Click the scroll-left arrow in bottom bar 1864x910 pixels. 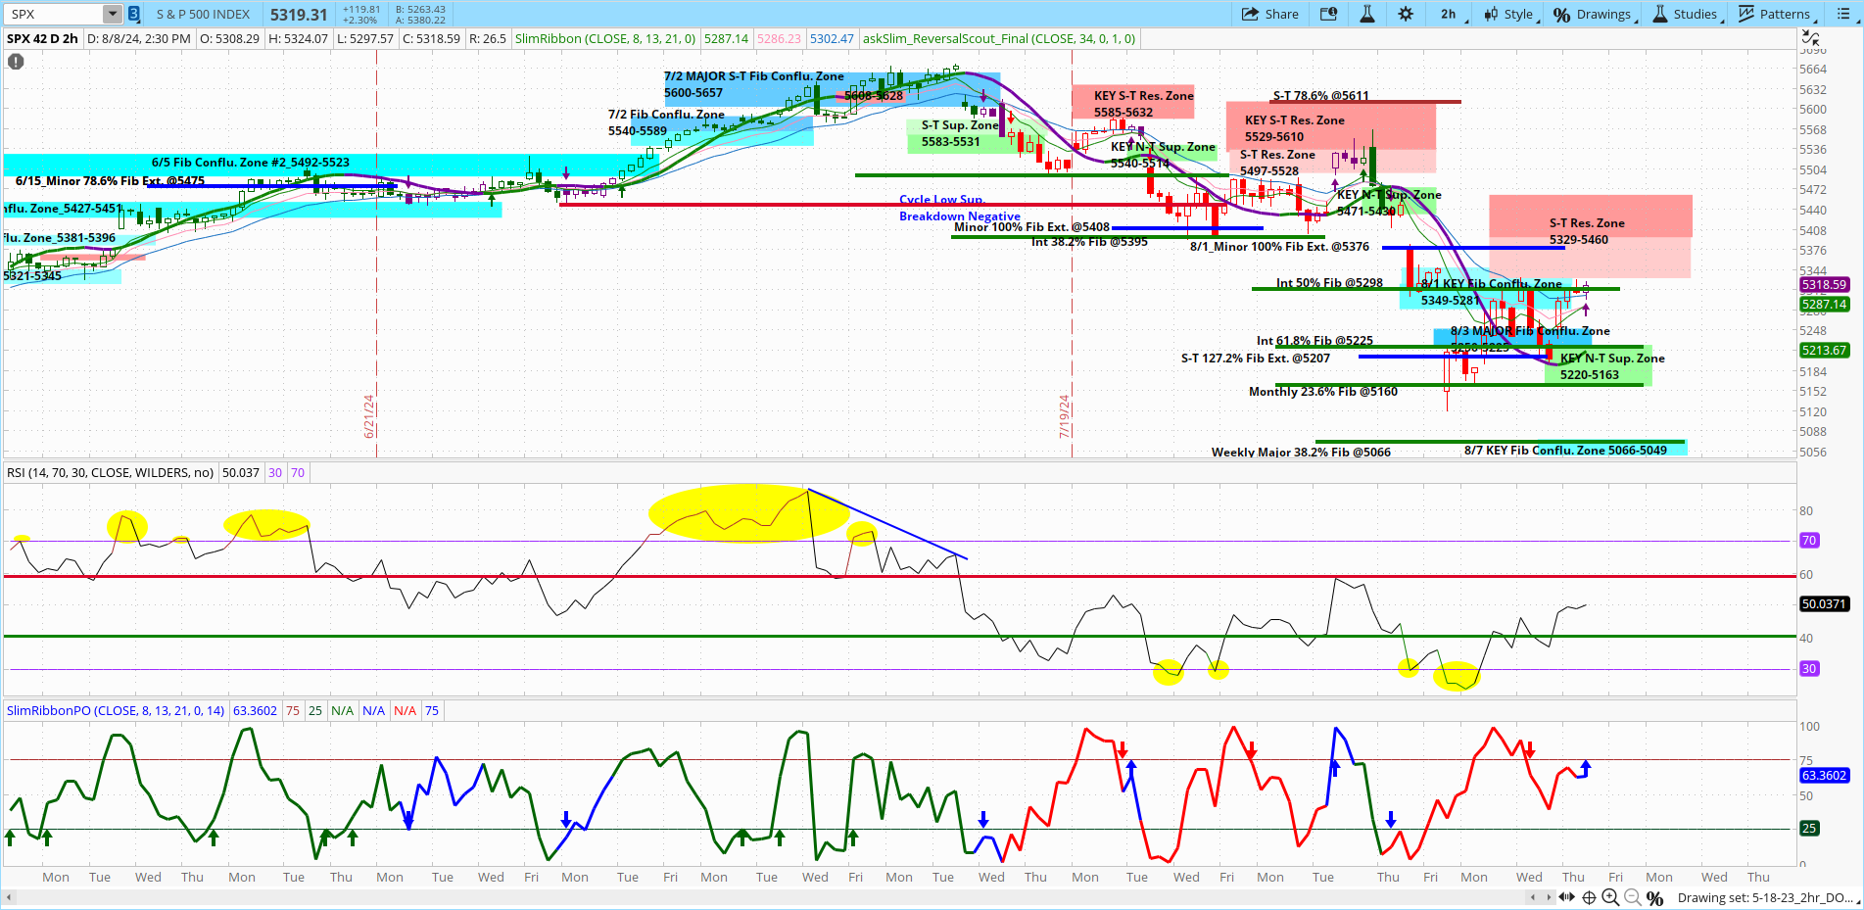coord(1534,897)
